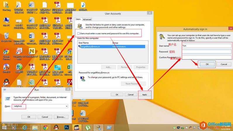Switch to the Advanced tab

pyautogui.click(x=87, y=20)
